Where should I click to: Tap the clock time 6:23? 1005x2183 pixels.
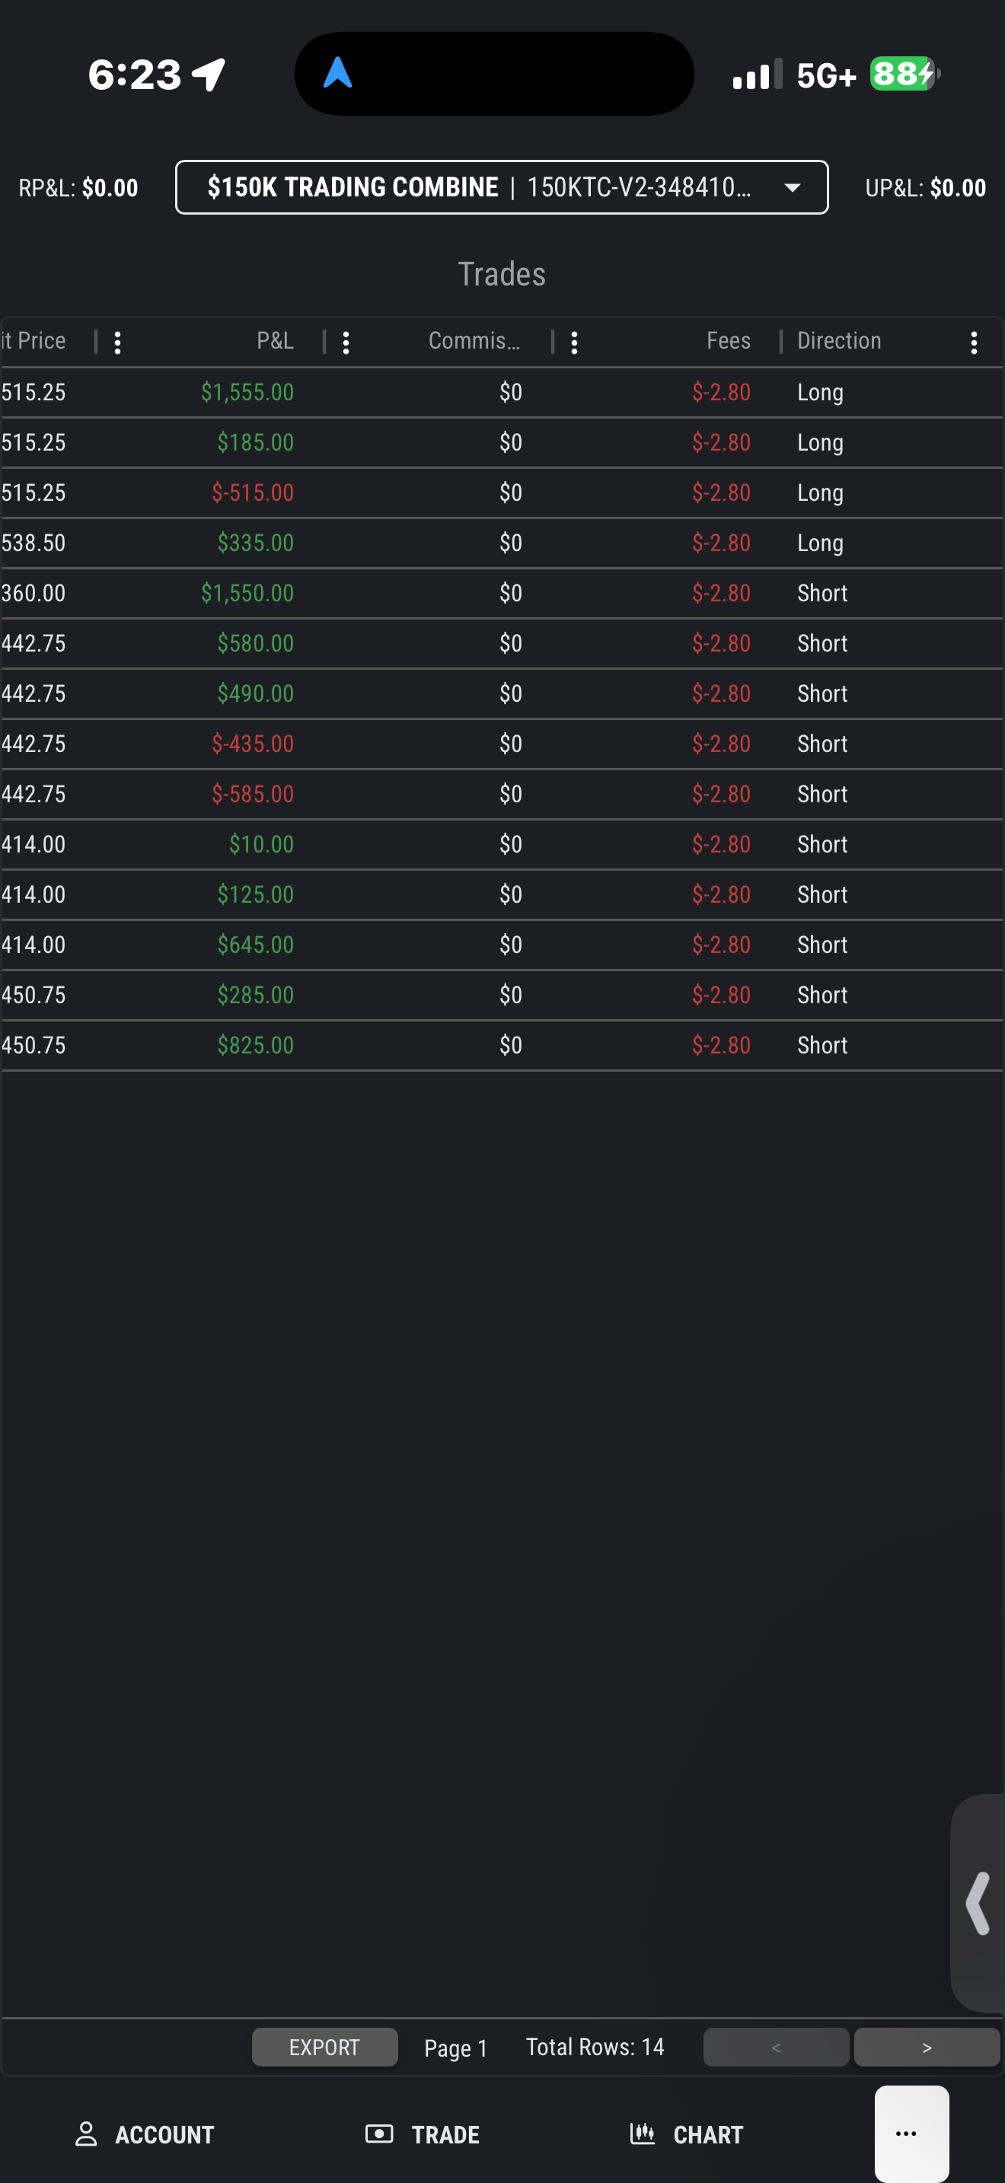tap(135, 75)
